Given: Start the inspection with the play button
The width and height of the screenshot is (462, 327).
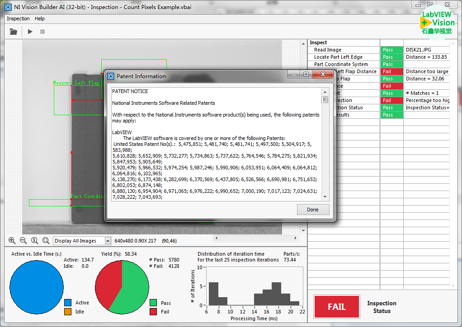Looking at the screenshot, I should pos(30,32).
